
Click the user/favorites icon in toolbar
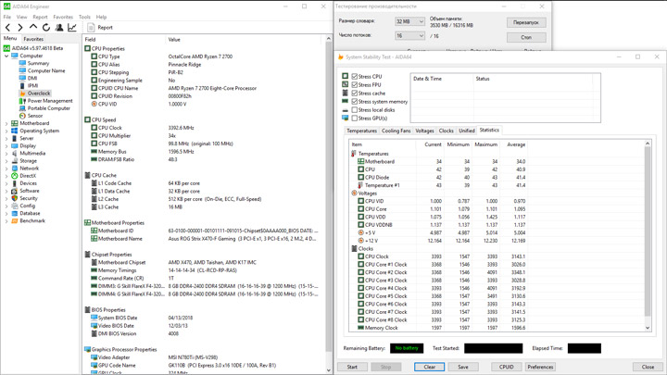59,28
